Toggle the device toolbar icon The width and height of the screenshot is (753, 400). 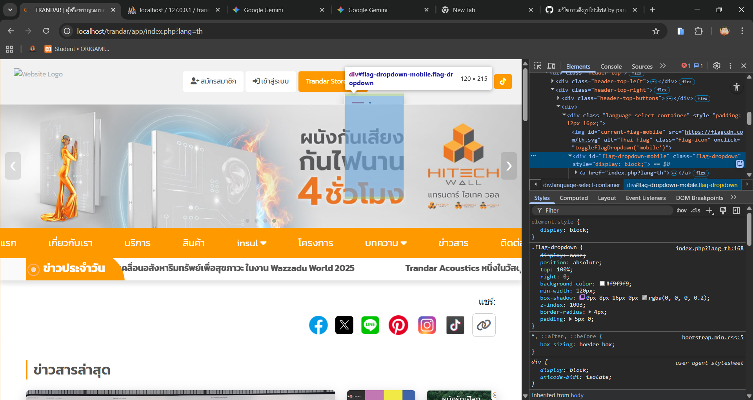coord(551,66)
